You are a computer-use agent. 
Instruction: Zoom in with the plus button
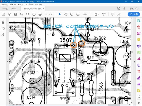tap(78, 14)
